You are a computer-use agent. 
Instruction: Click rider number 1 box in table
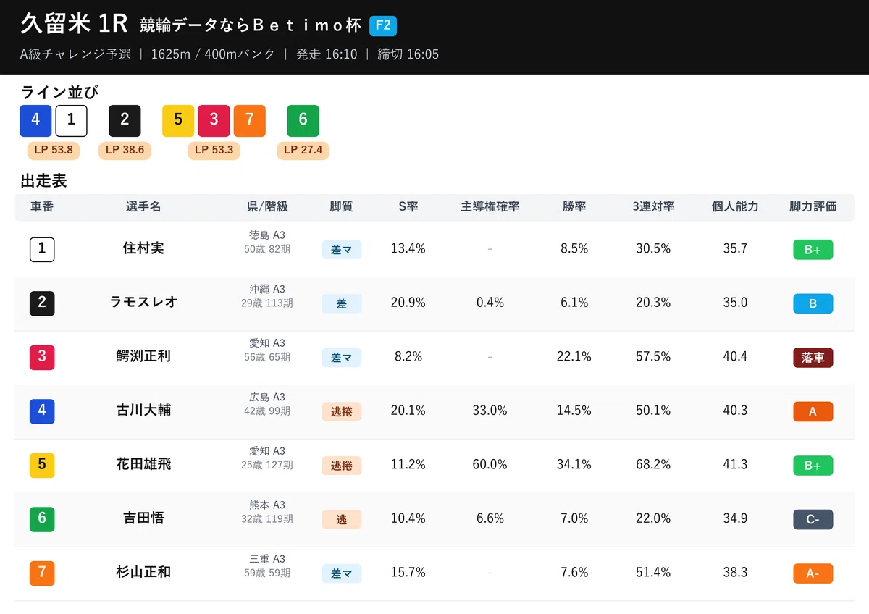(42, 249)
